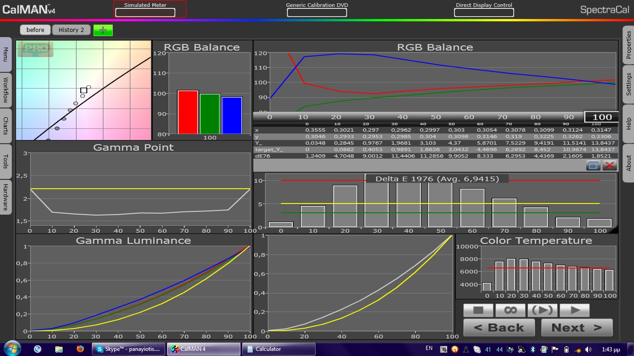Viewport: 634px width, 356px height.
Task: Click the volume speaker tray icon
Action: click(x=589, y=349)
